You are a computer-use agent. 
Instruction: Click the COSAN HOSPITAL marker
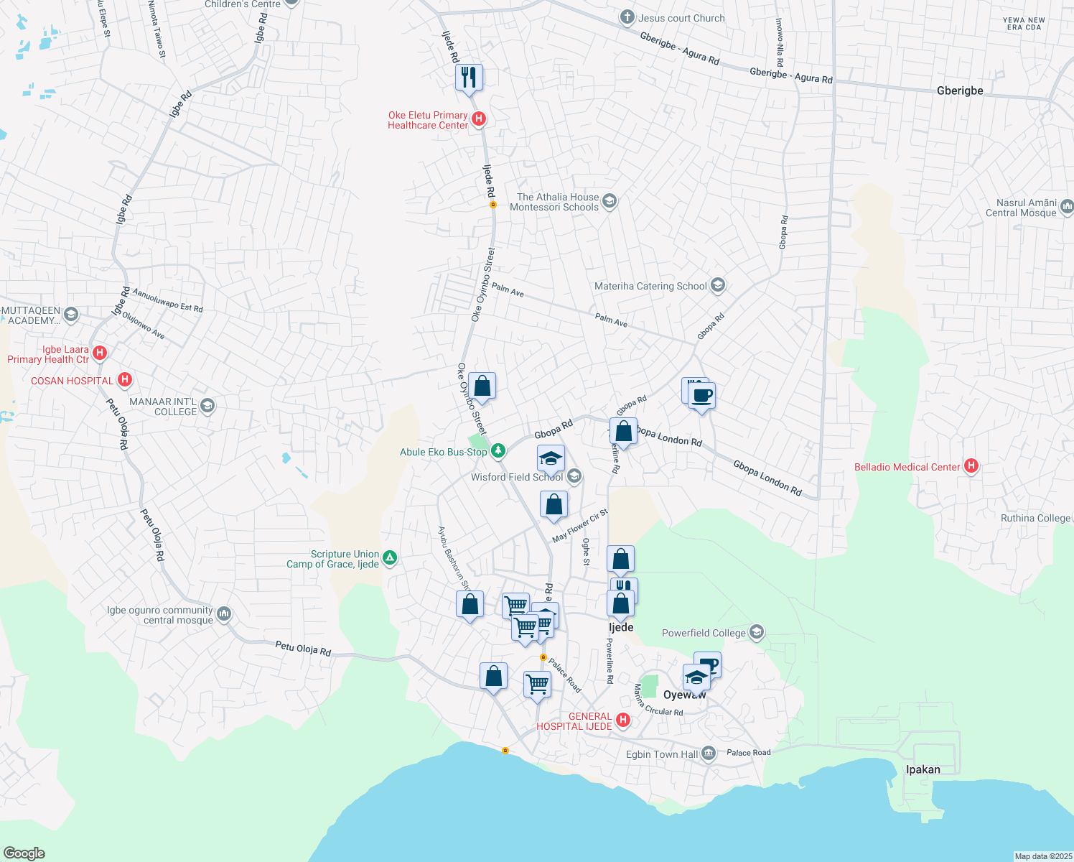pos(124,379)
